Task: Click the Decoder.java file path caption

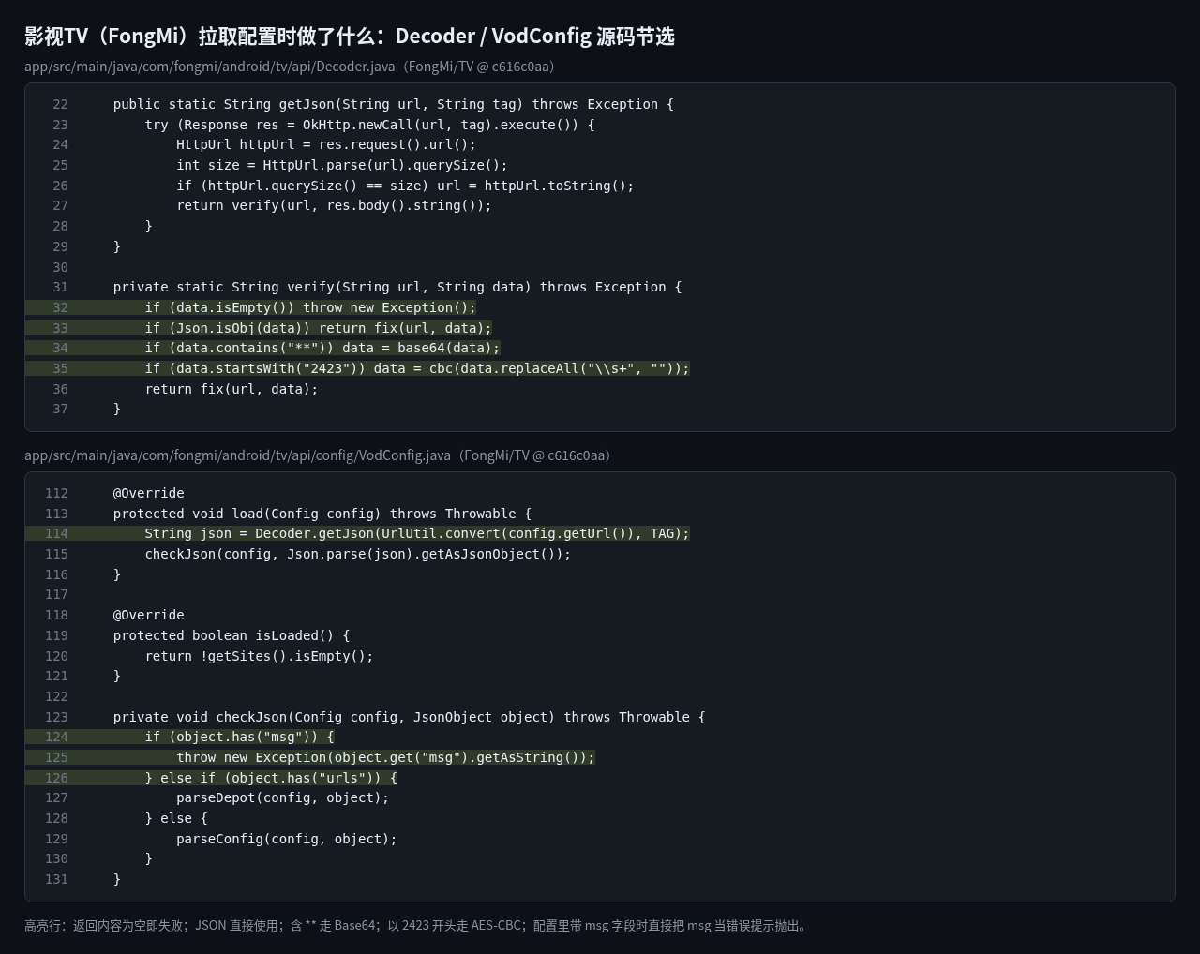Action: pos(292,67)
